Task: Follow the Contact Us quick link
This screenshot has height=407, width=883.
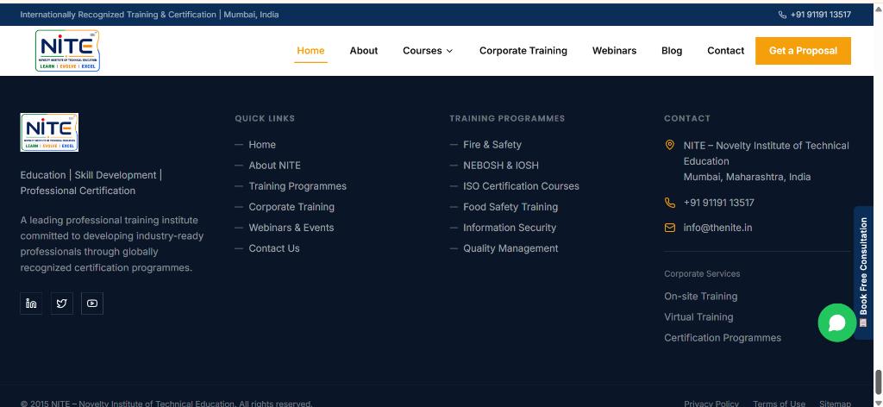Action: pos(274,249)
